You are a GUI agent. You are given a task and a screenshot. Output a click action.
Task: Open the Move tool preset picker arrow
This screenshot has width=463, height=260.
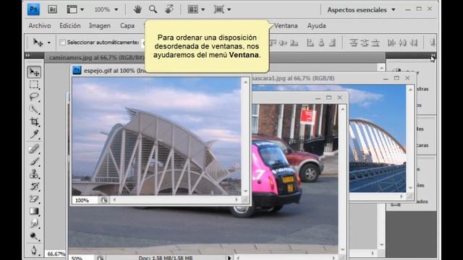[49, 43]
